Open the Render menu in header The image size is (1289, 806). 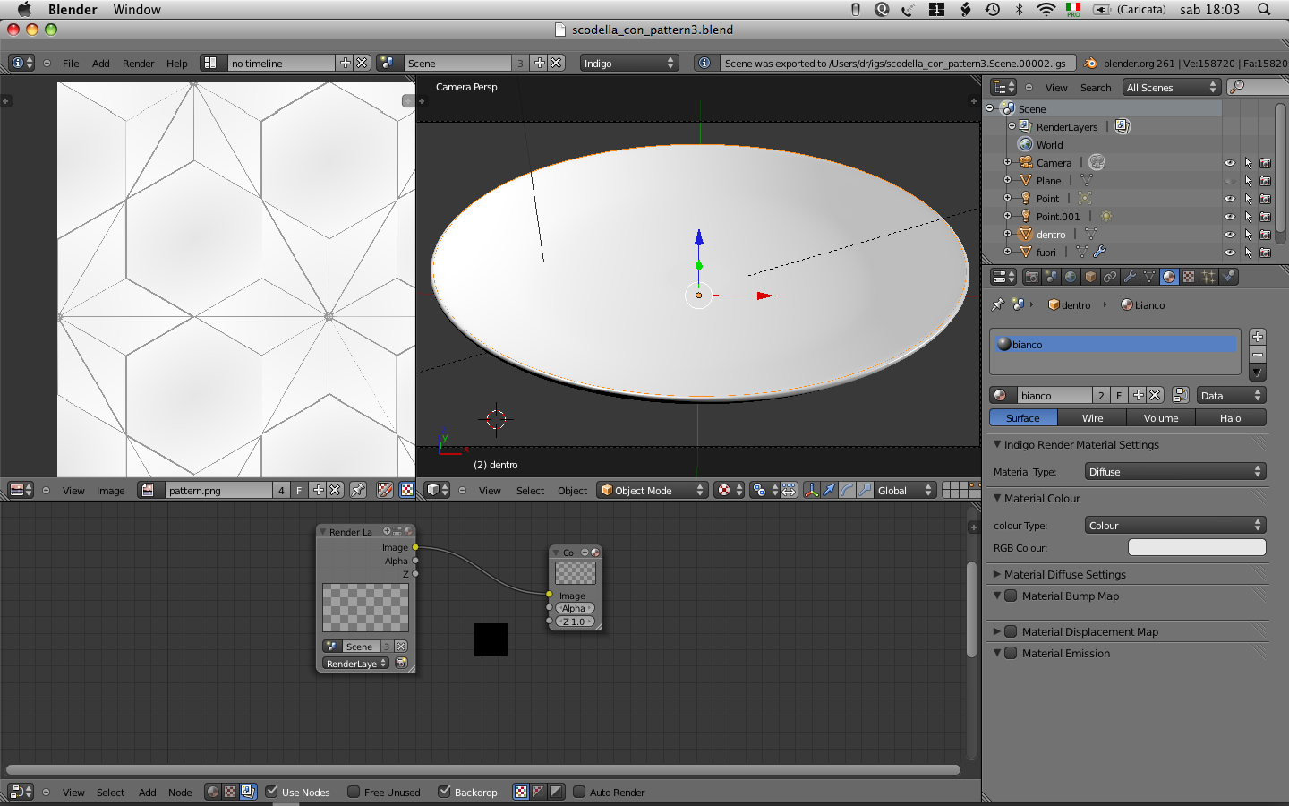(138, 64)
